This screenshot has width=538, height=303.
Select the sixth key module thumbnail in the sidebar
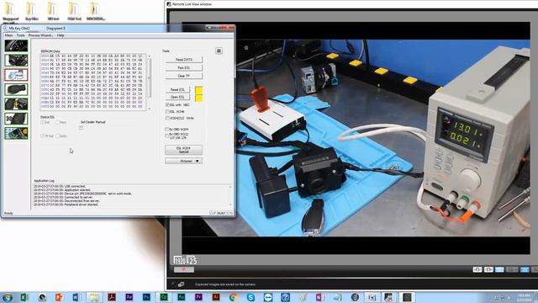(x=16, y=119)
